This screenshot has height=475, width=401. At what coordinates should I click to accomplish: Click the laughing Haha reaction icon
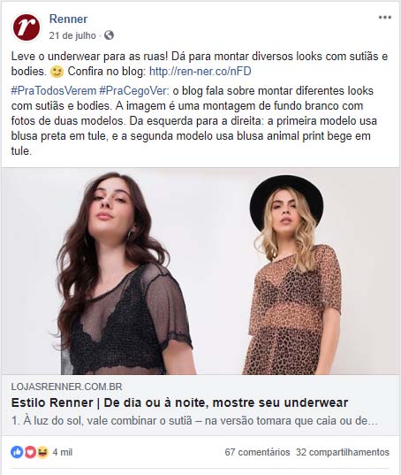(x=42, y=452)
